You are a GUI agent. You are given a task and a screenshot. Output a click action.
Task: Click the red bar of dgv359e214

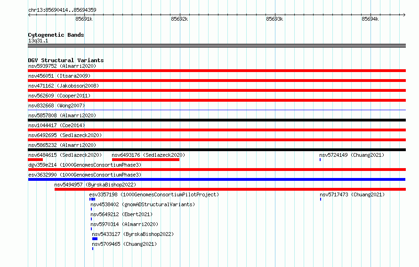[x=217, y=170]
